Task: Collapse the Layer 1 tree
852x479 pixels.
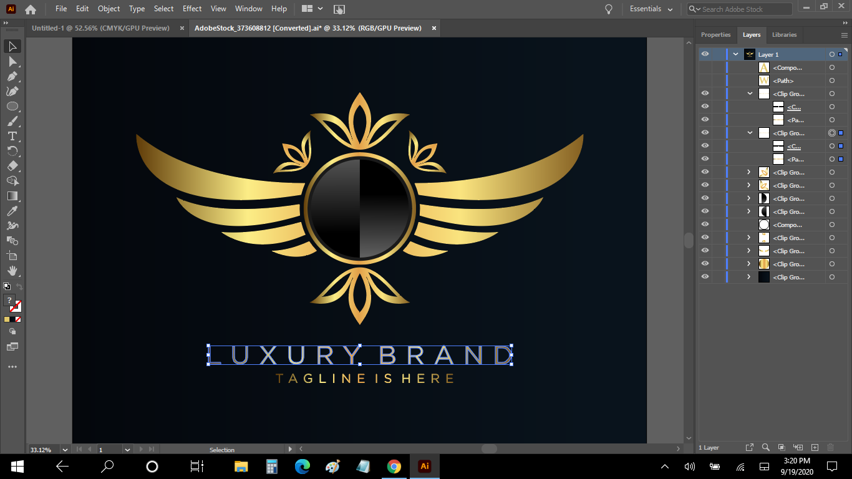Action: click(x=735, y=54)
